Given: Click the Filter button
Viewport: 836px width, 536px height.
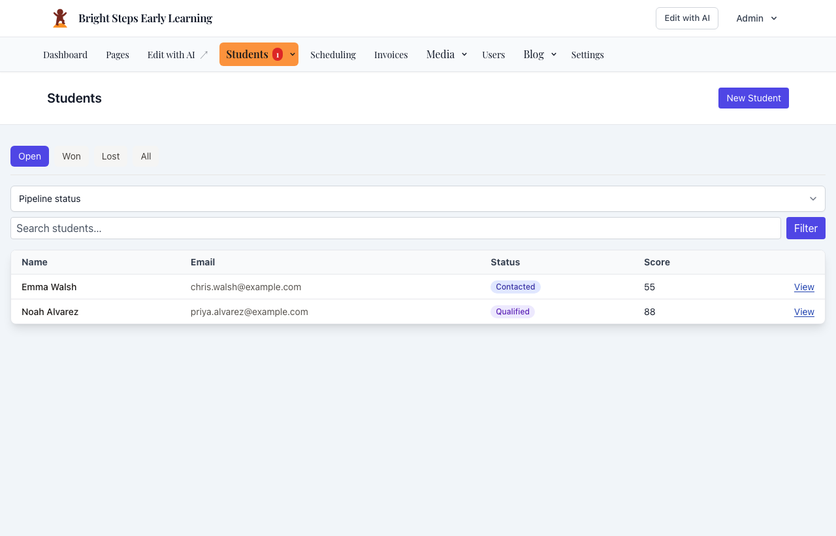Looking at the screenshot, I should coord(806,228).
